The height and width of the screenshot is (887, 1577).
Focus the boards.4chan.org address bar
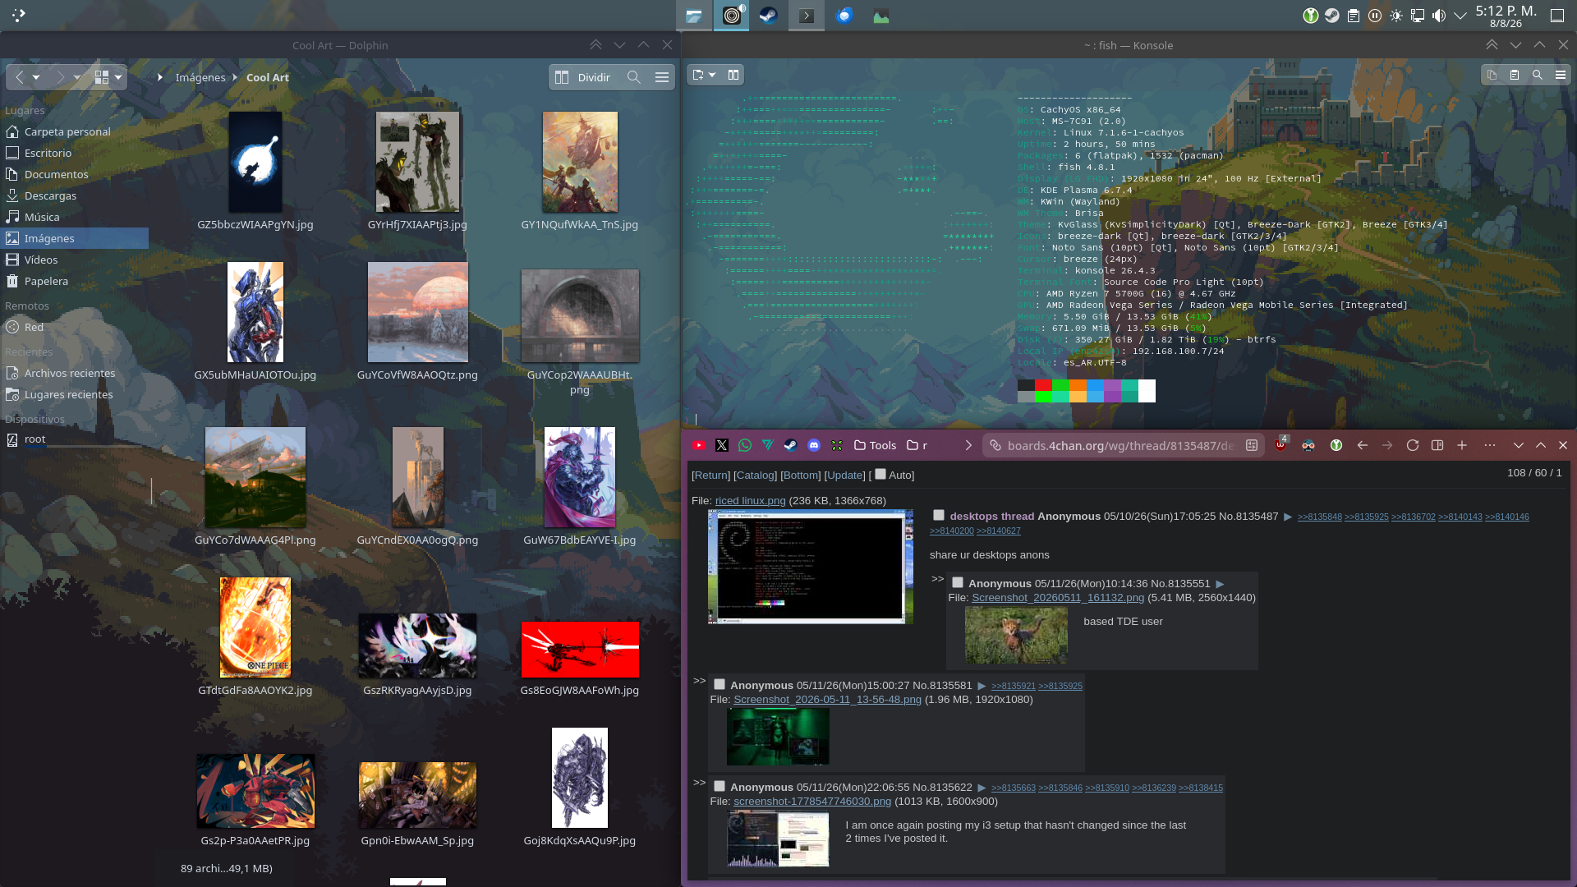pyautogui.click(x=1123, y=445)
